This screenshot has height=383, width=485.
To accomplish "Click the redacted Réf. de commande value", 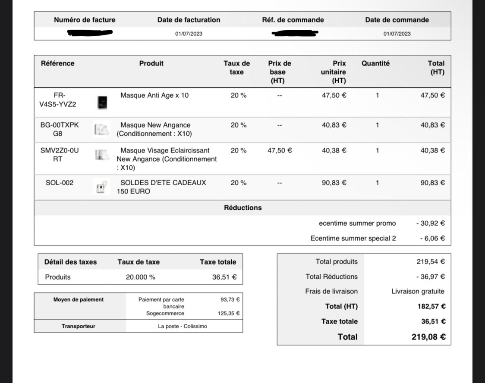I will (295, 33).
